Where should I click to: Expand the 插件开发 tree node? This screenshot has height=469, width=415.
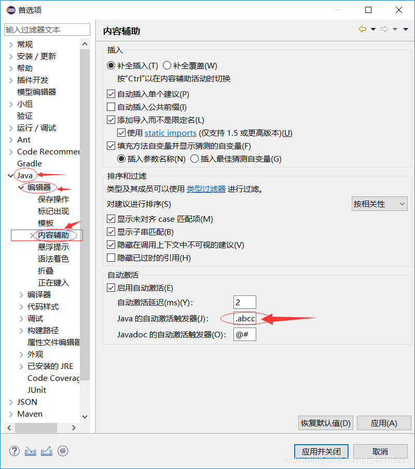coord(11,80)
